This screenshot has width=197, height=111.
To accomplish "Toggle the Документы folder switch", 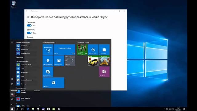I will pos(29,33).
